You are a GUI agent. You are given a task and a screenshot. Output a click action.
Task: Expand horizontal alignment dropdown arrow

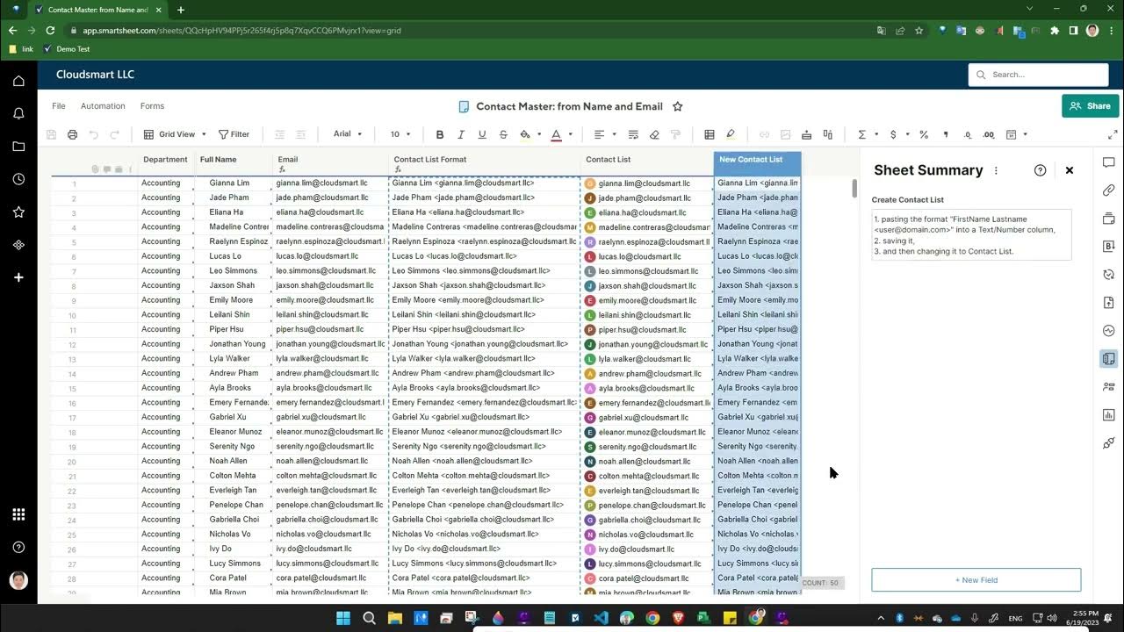point(613,134)
